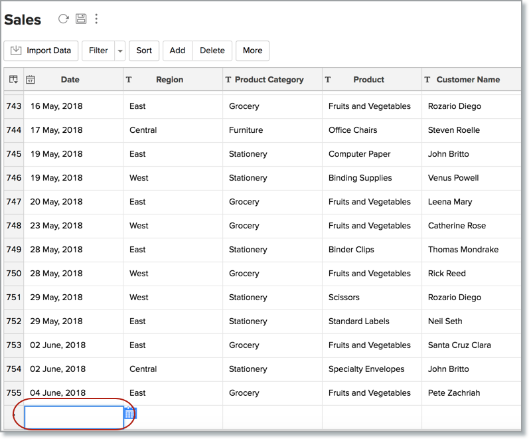Click the Filter button
The image size is (529, 439).
point(98,50)
